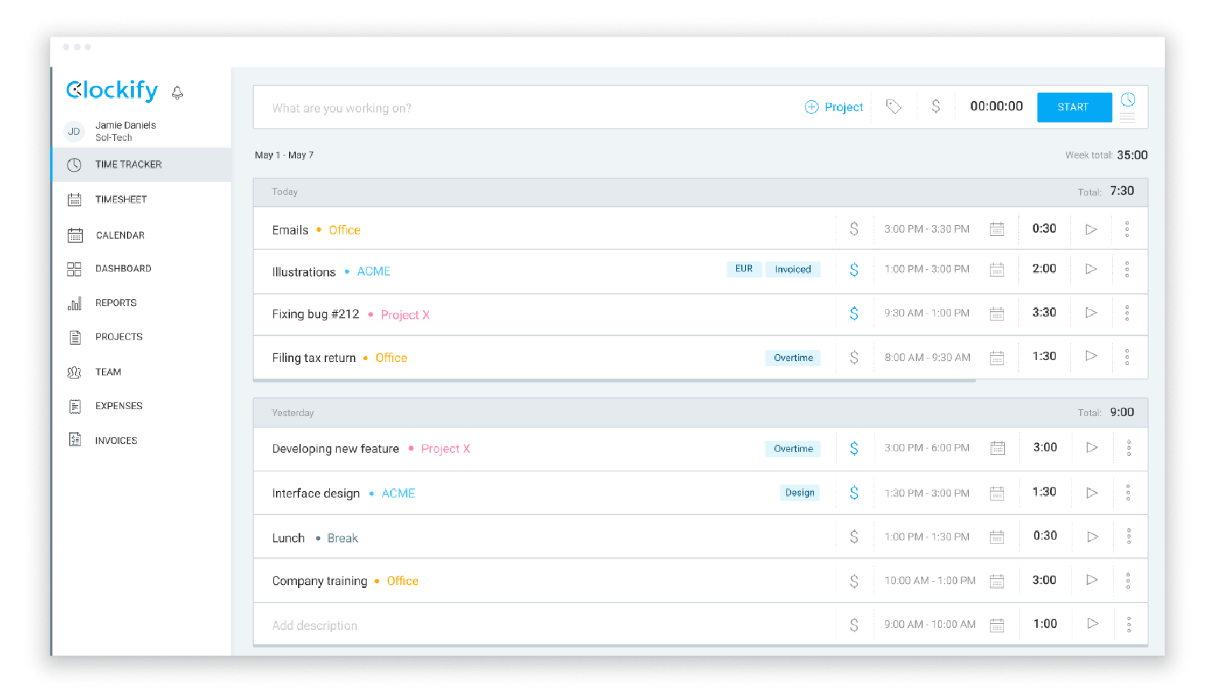Open the Dashboard from the sidebar

[123, 268]
